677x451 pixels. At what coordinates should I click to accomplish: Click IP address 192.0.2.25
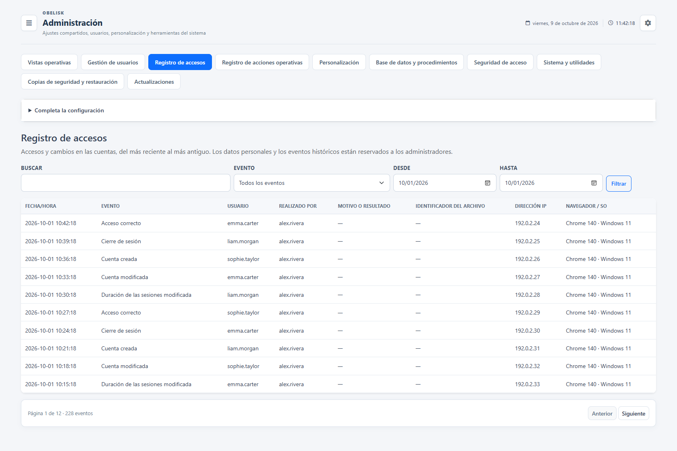pyautogui.click(x=527, y=242)
